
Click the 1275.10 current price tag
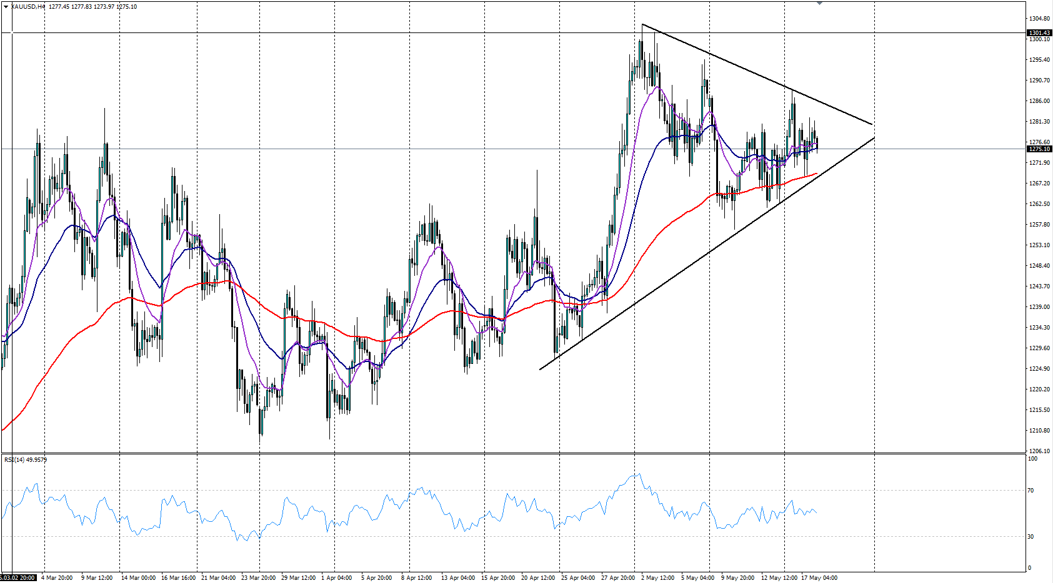click(x=1040, y=149)
